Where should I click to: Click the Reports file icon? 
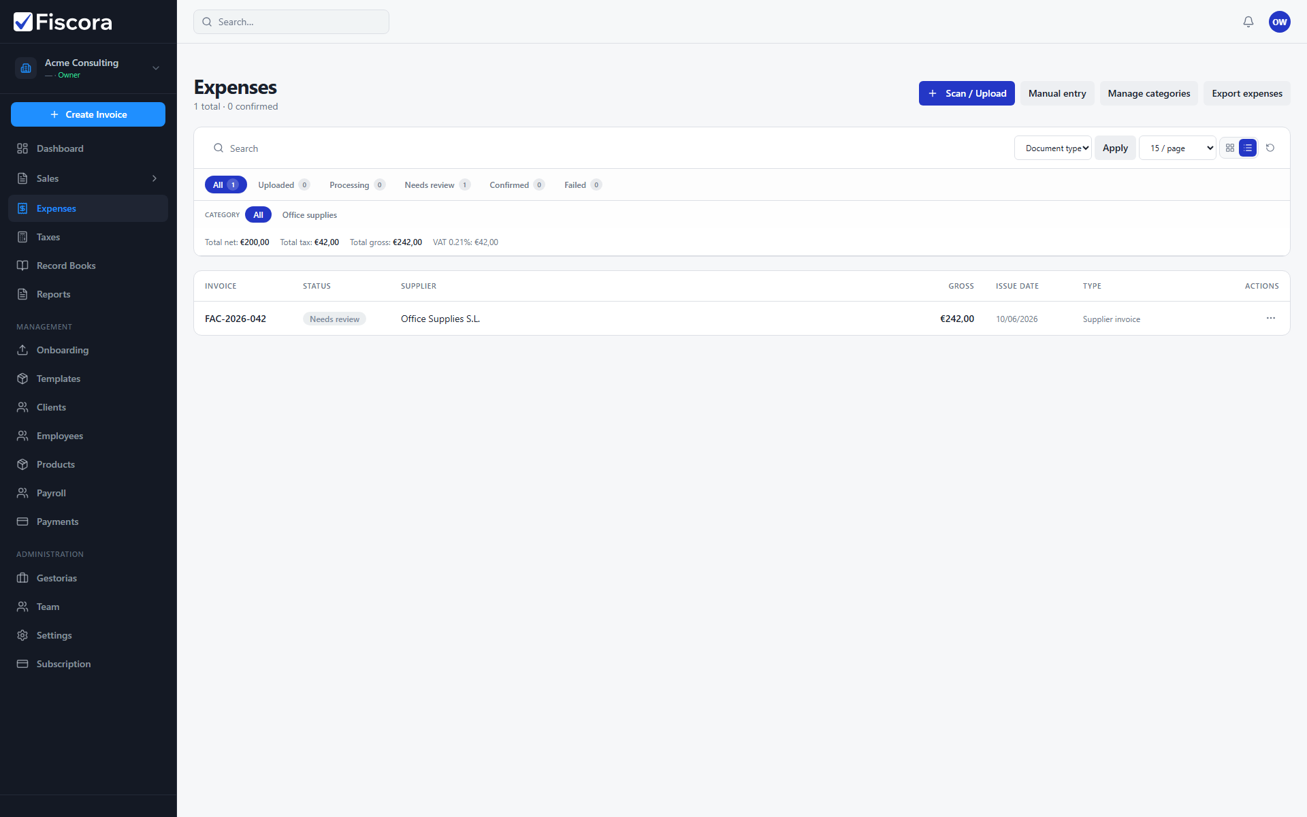(x=22, y=294)
